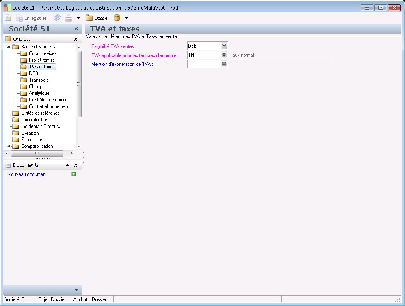The image size is (405, 306).
Task: Click the bottom panel dropdown arrow
Action: [x=76, y=290]
